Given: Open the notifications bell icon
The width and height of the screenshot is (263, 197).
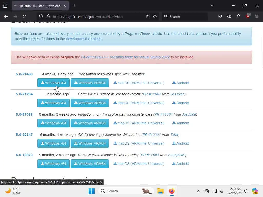Looking at the screenshot, I should pyautogui.click(x=246, y=191).
